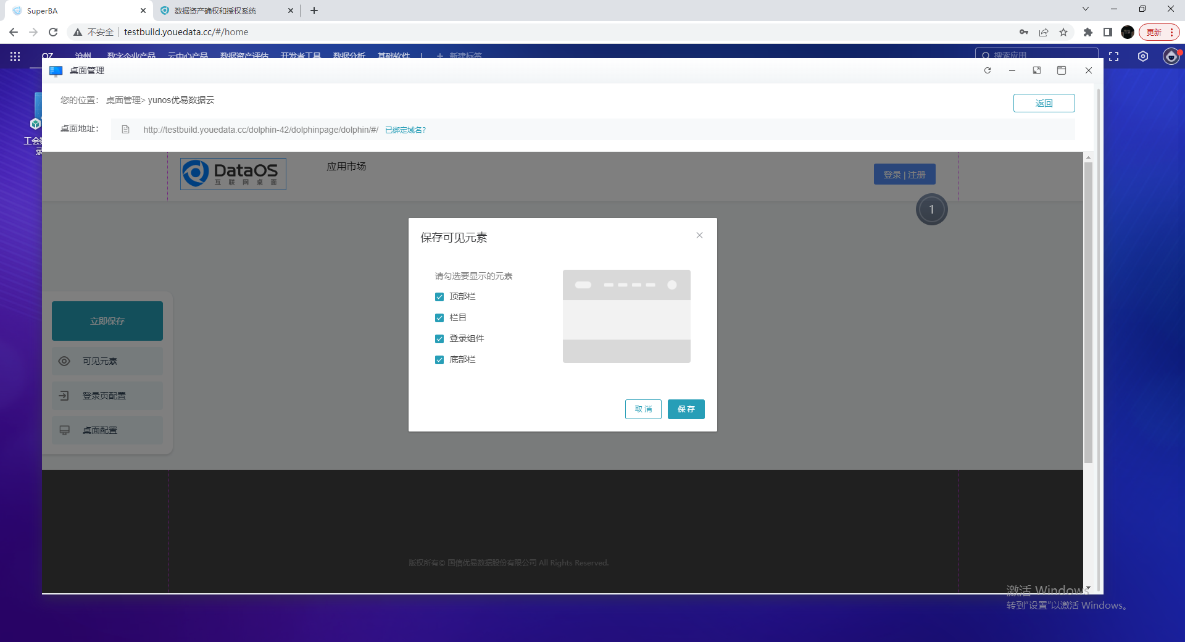Open the apps grid icon
Viewport: 1185px width, 642px height.
pyautogui.click(x=15, y=56)
